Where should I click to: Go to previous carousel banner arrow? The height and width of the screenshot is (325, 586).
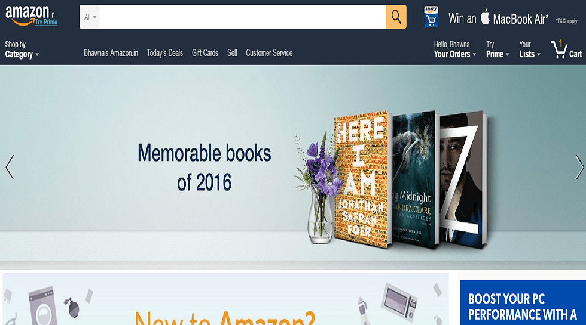coord(10,168)
